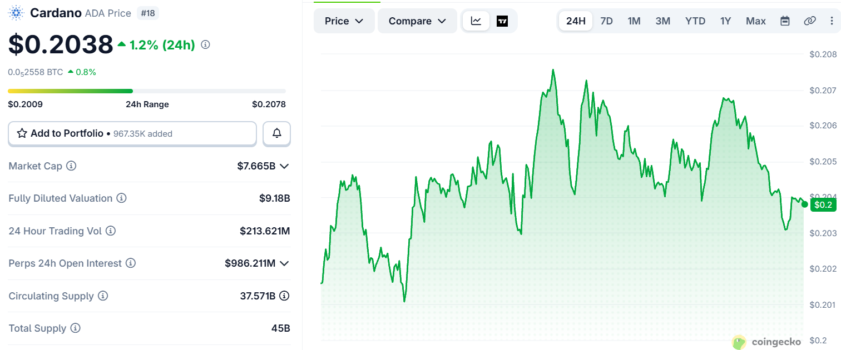Click Add to Portfolio button

coord(132,133)
